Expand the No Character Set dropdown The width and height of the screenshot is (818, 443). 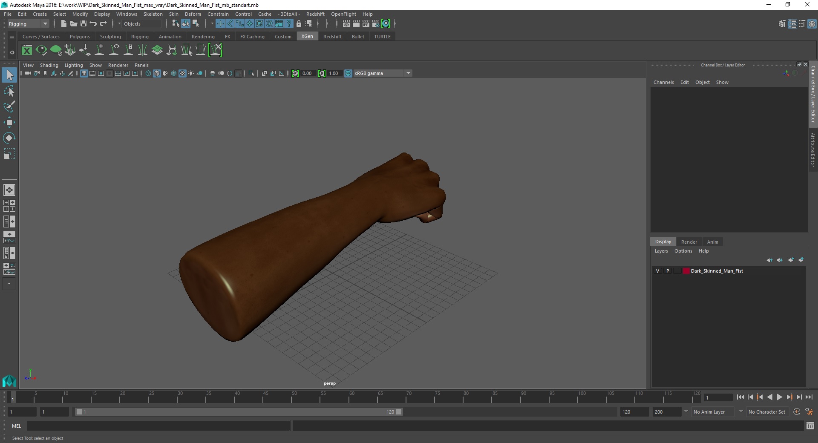click(767, 412)
